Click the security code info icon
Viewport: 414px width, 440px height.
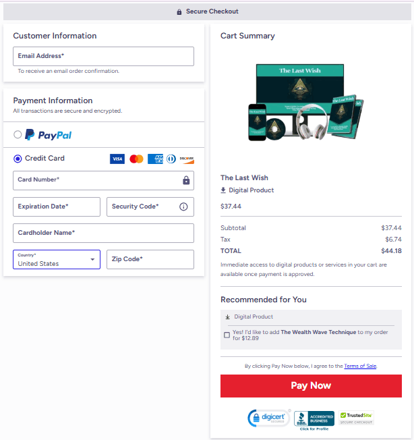183,207
